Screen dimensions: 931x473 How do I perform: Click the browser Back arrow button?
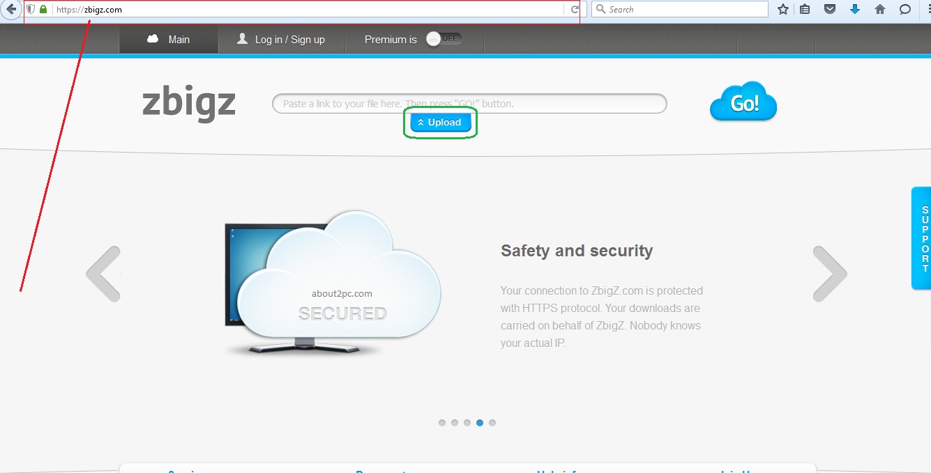click(10, 9)
